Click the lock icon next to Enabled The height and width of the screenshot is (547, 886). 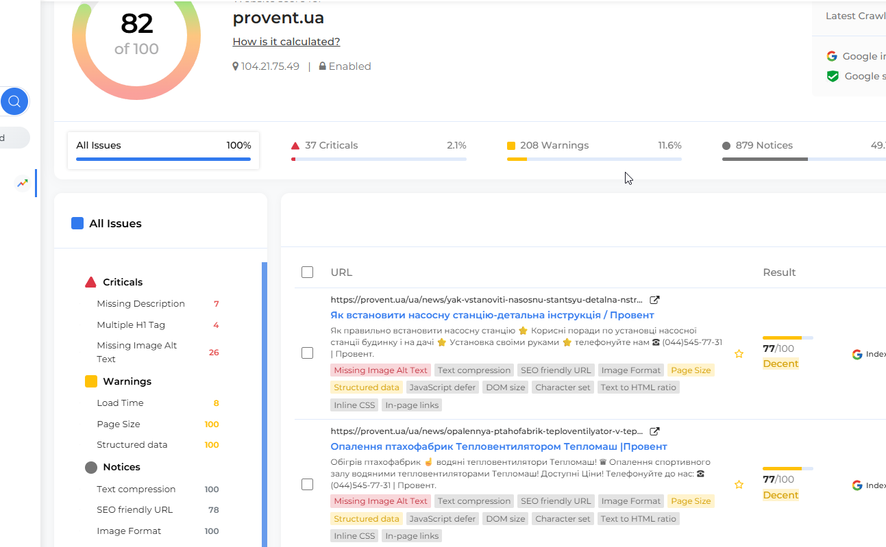pyautogui.click(x=322, y=66)
